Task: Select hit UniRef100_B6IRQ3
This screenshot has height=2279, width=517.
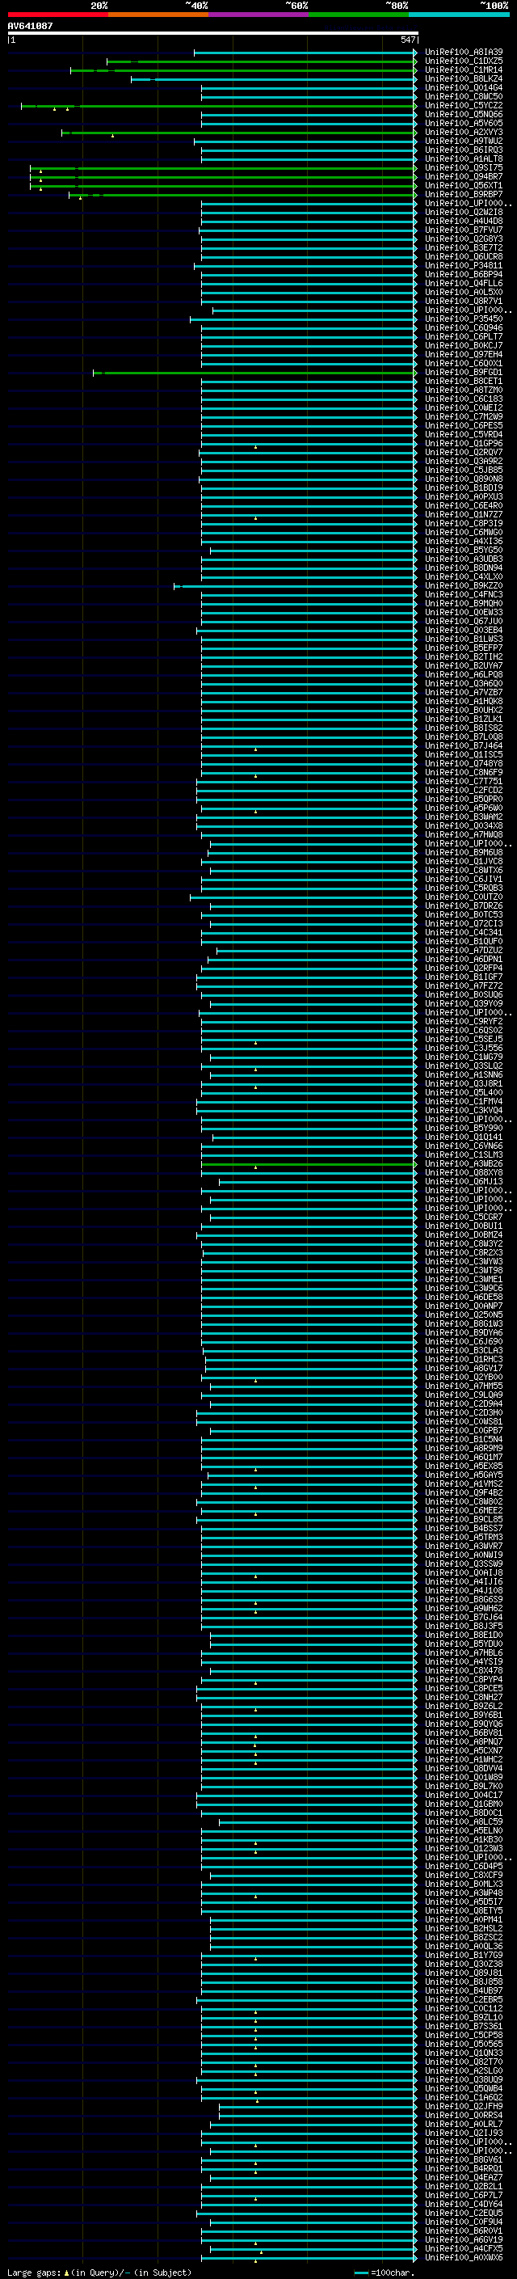Action: tap(463, 150)
